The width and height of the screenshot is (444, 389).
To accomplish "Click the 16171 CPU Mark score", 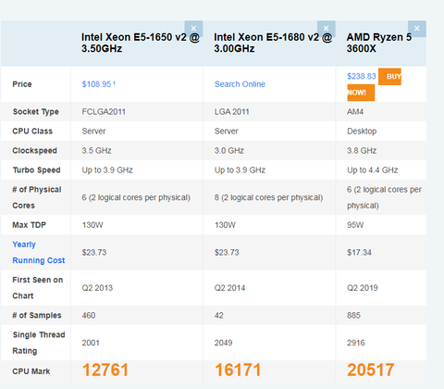I will click(238, 370).
